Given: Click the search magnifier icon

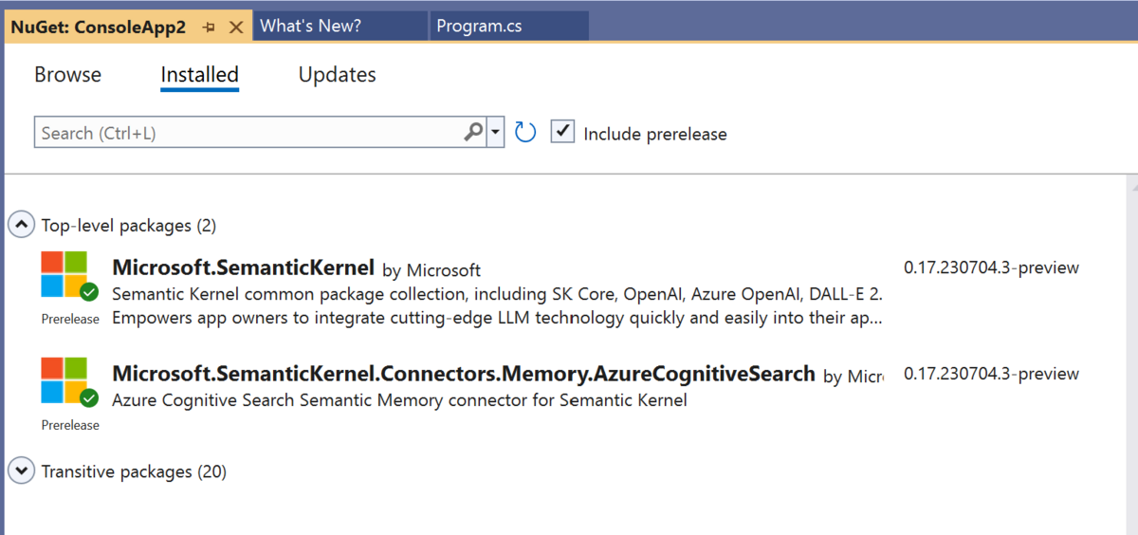Looking at the screenshot, I should tap(473, 133).
